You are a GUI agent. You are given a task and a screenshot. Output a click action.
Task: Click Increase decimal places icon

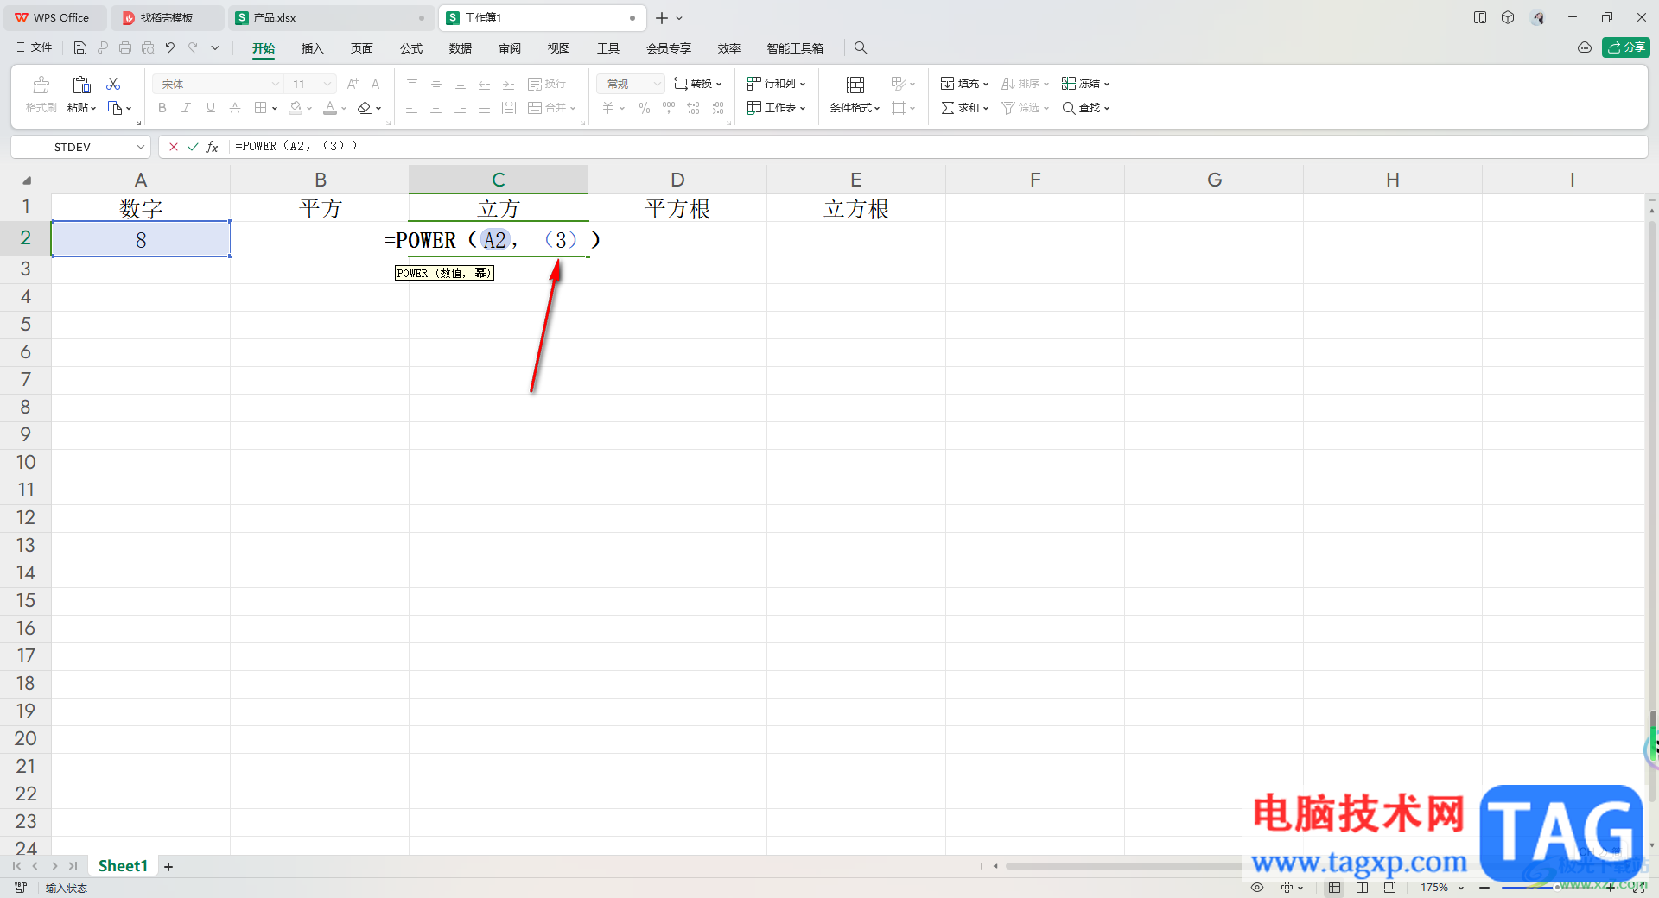click(x=693, y=108)
